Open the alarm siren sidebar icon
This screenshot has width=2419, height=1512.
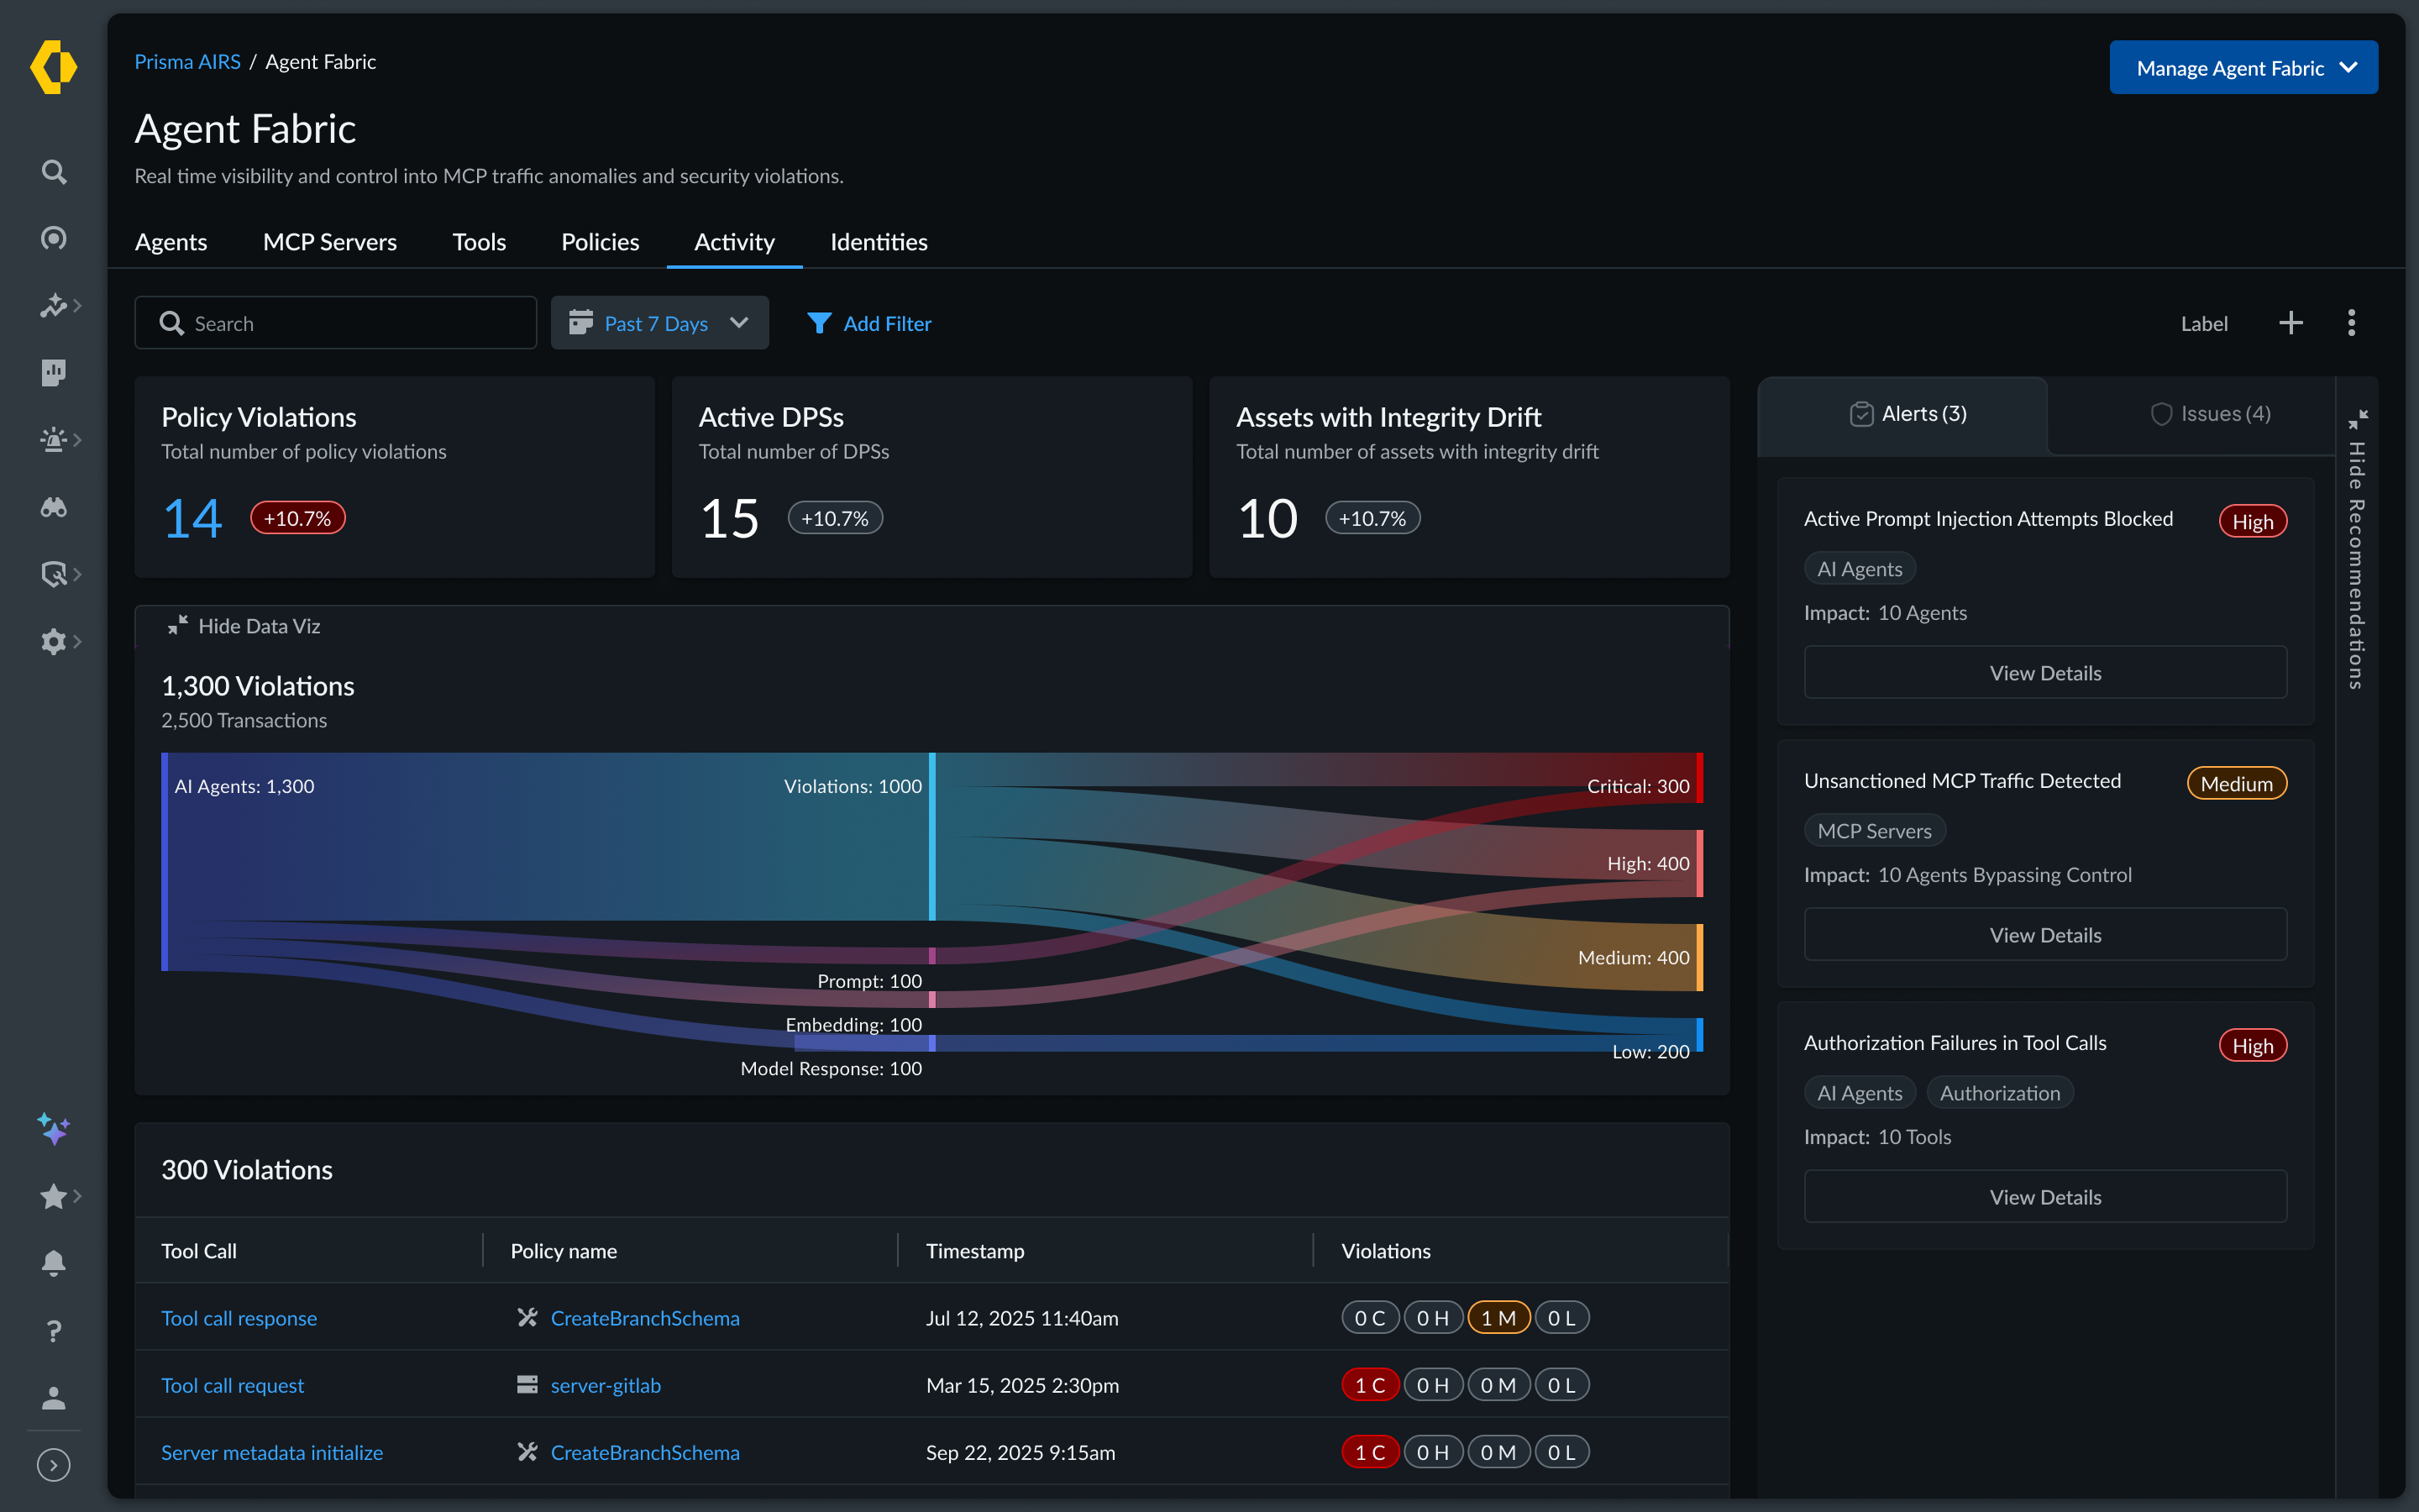click(x=54, y=439)
